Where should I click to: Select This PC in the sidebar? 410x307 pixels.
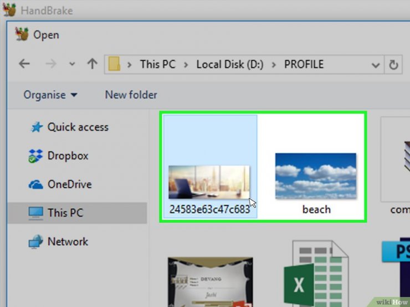(x=77, y=213)
